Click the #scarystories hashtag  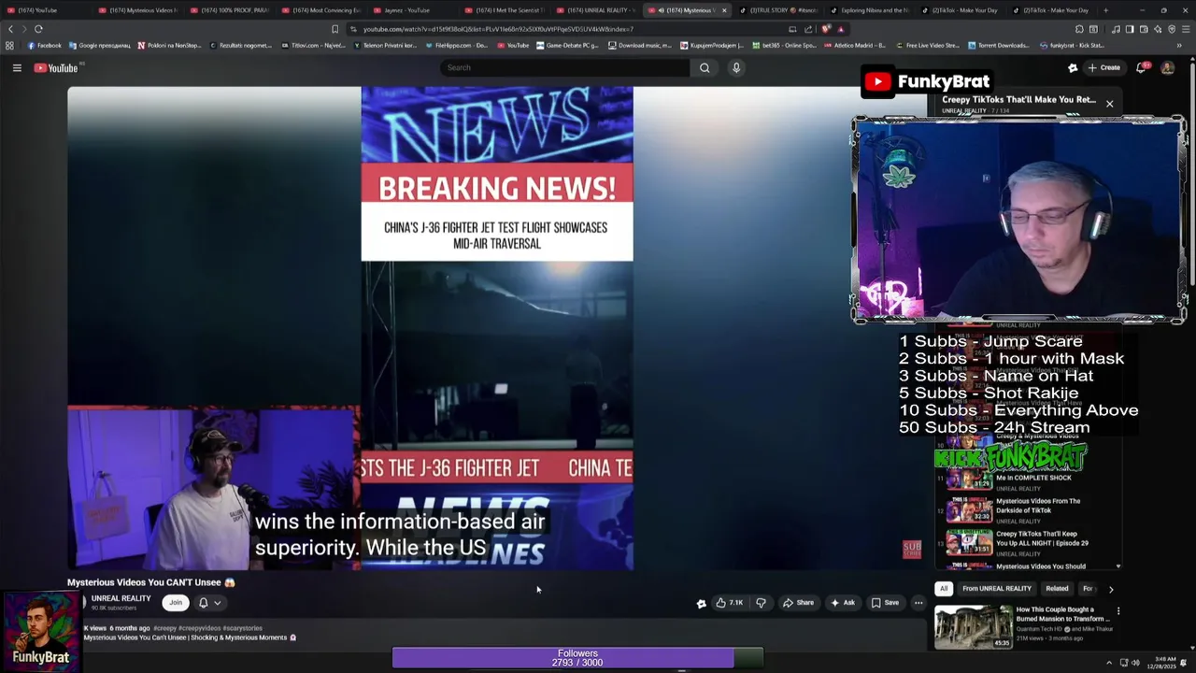(243, 628)
